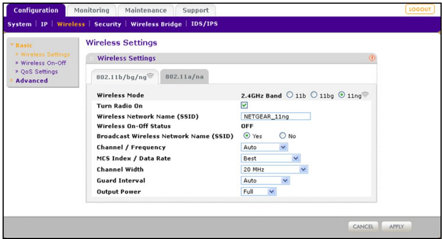442x239 pixels.
Task: Click the Wireless Network Name SSID field
Action: click(276, 117)
